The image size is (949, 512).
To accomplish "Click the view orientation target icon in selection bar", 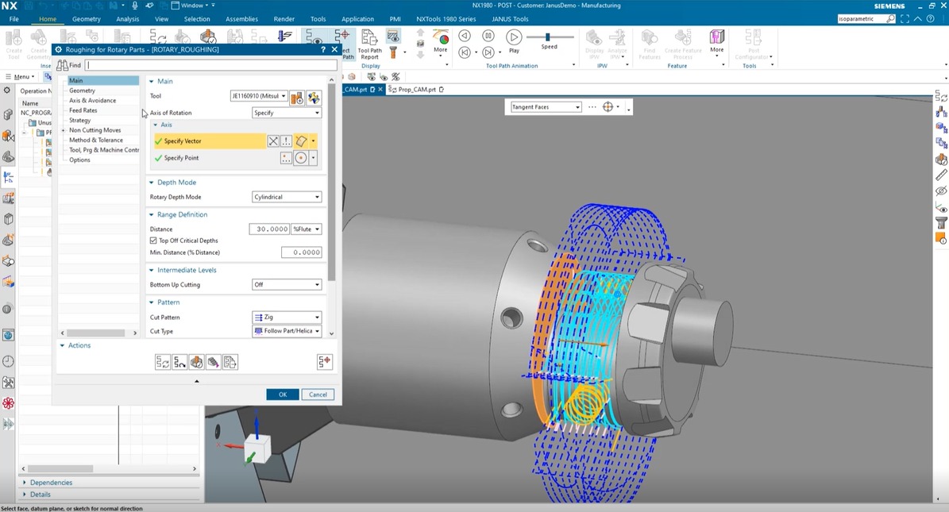I will pos(608,107).
